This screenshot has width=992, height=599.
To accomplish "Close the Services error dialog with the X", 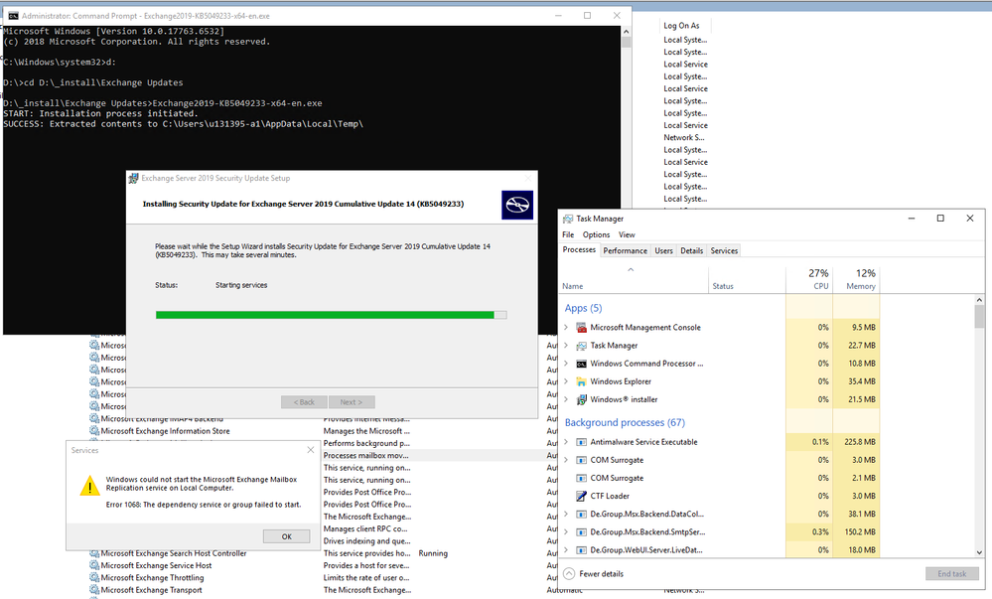I will (310, 450).
